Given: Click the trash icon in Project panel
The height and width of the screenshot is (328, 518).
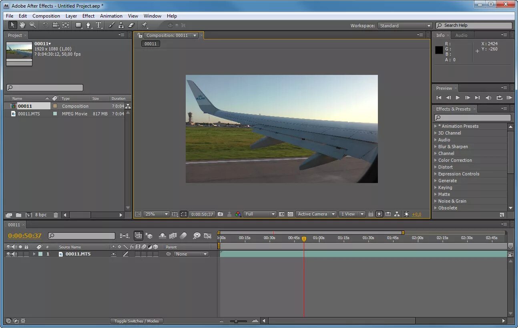Looking at the screenshot, I should click(56, 215).
